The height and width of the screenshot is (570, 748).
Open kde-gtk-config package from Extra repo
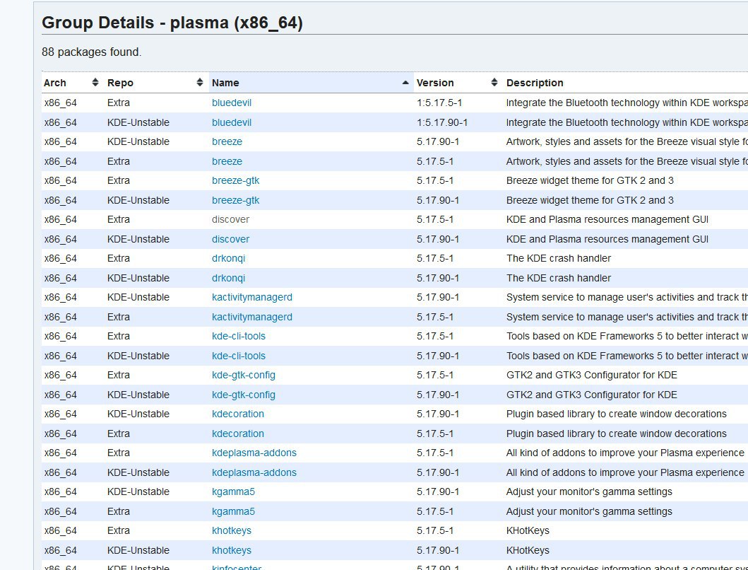point(243,375)
